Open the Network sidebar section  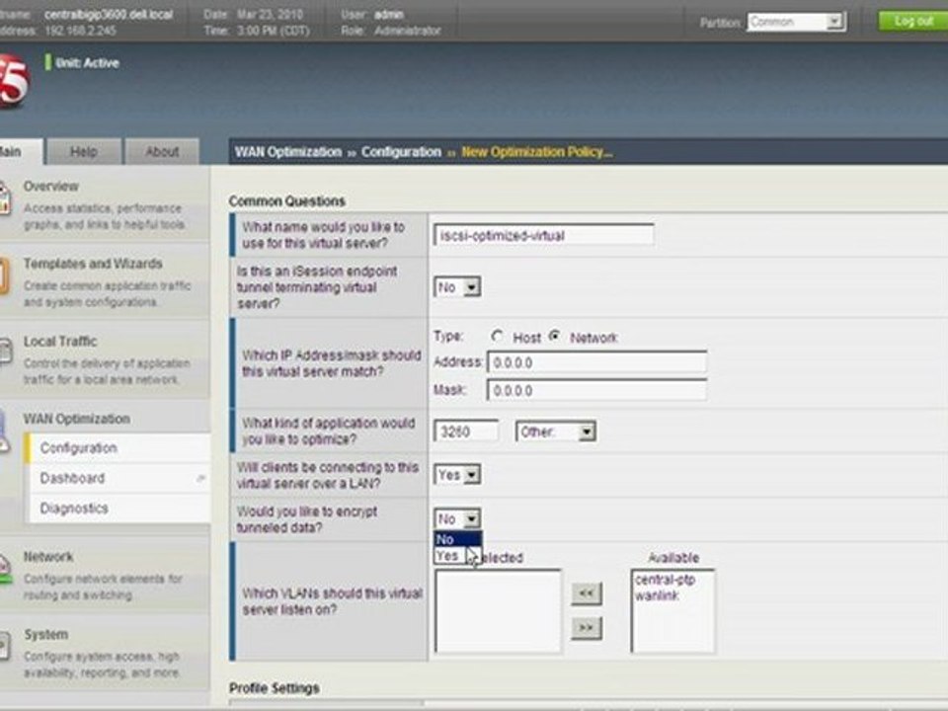click(x=48, y=556)
